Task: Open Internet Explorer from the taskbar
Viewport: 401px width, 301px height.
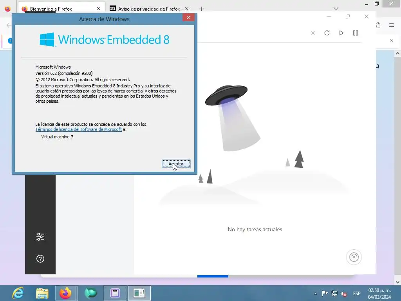Action: 18,293
